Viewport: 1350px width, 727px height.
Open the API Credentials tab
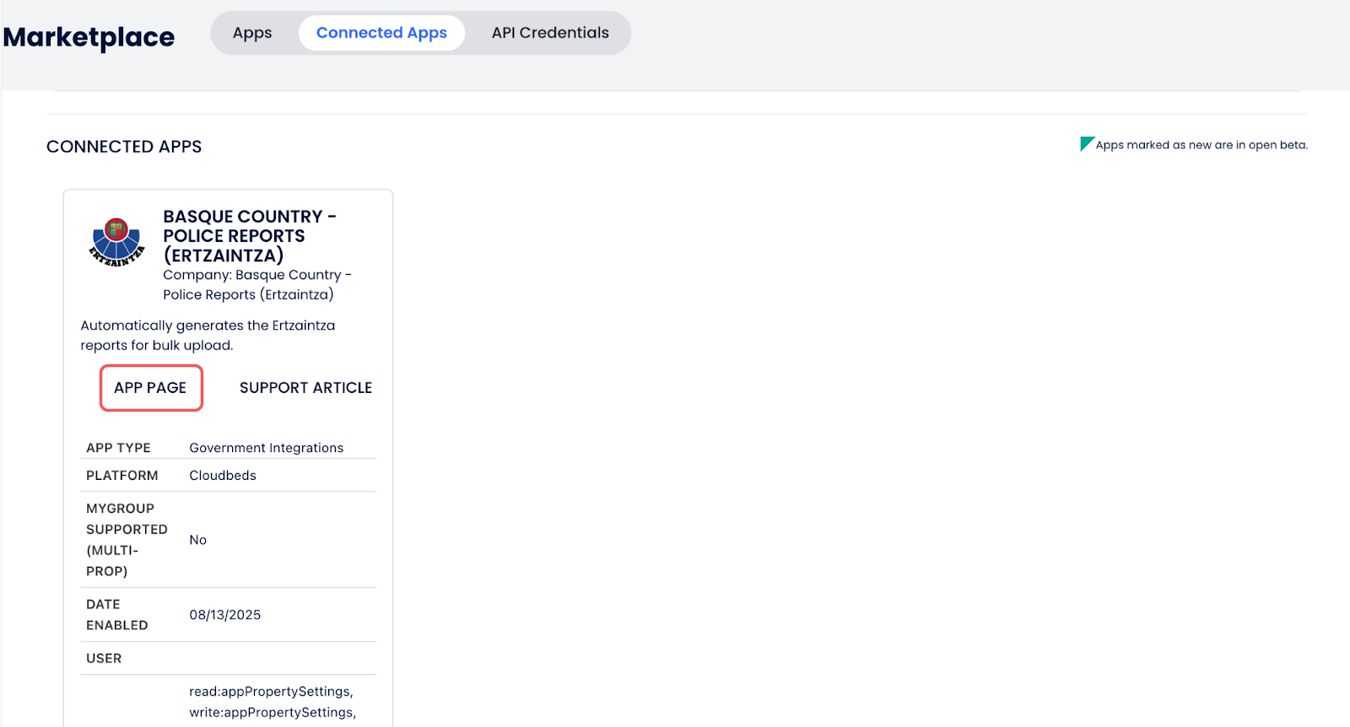(x=550, y=33)
